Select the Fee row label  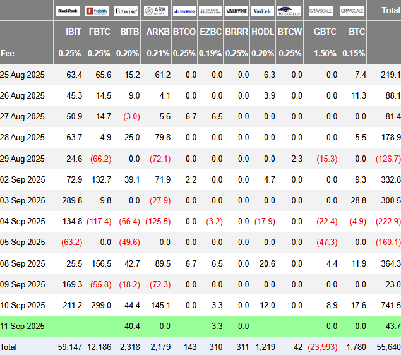click(8, 54)
